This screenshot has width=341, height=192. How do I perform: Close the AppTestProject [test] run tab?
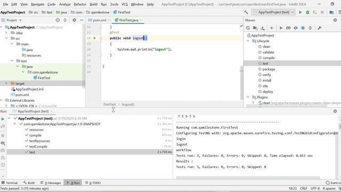[52, 111]
